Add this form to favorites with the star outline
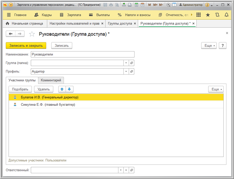The image size is (234, 179). (32, 34)
